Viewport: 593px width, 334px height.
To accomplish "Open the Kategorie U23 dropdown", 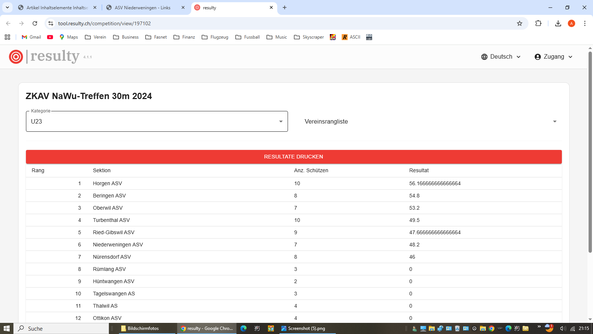I will point(157,121).
